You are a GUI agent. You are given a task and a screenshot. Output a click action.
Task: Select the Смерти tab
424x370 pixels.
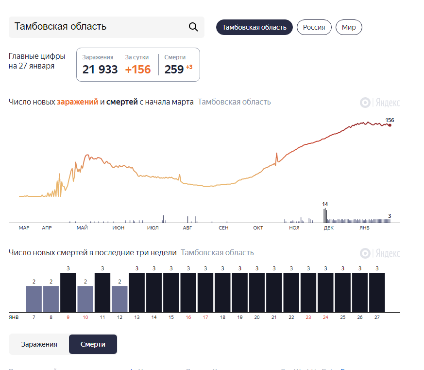click(x=93, y=344)
